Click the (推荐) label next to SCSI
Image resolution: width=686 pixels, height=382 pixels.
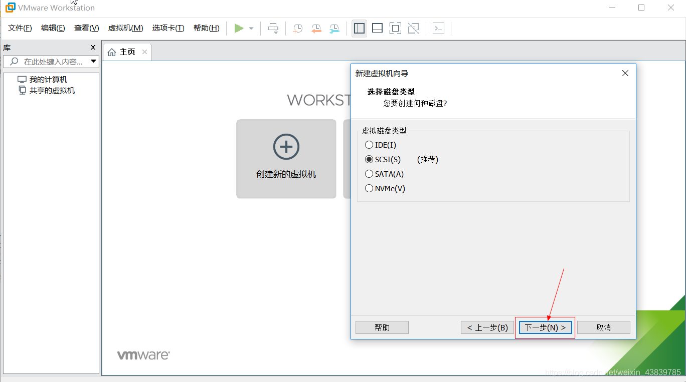pos(428,159)
